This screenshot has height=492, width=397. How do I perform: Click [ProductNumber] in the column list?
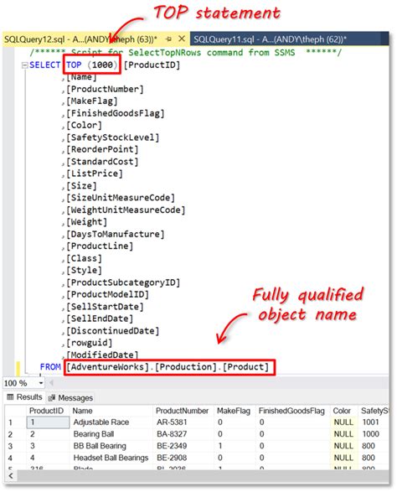[105, 90]
